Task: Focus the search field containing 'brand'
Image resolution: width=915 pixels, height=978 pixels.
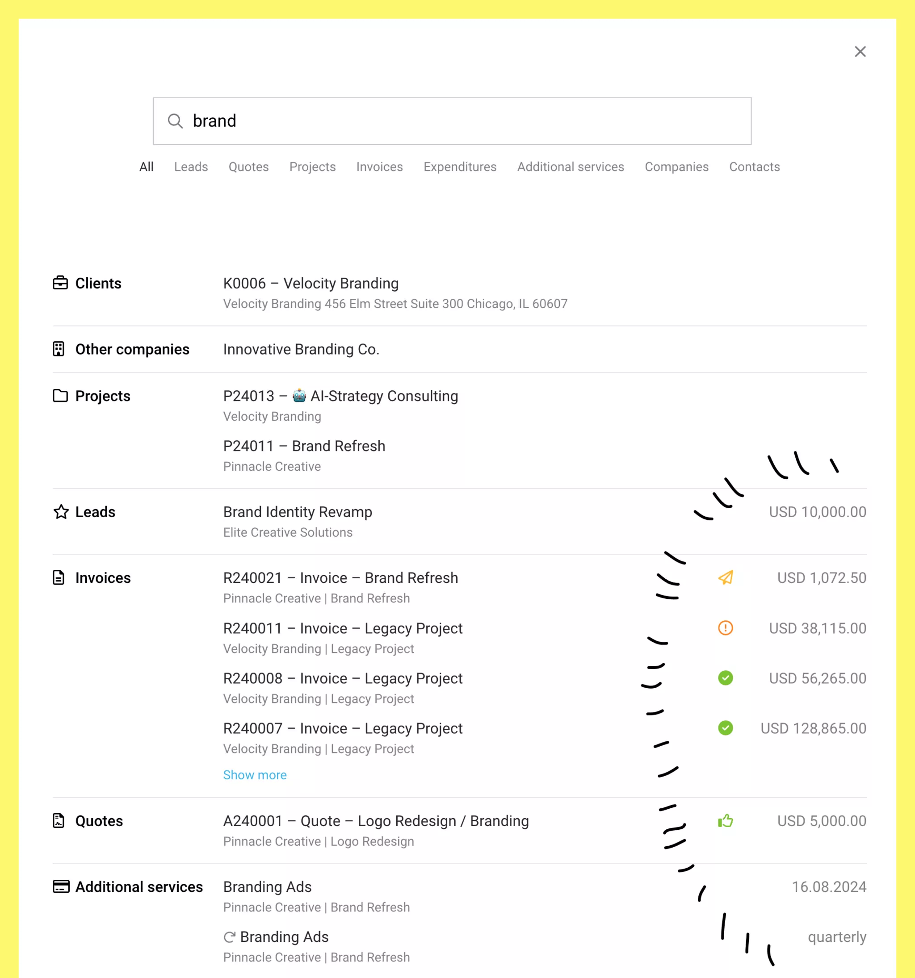Action: 452,121
